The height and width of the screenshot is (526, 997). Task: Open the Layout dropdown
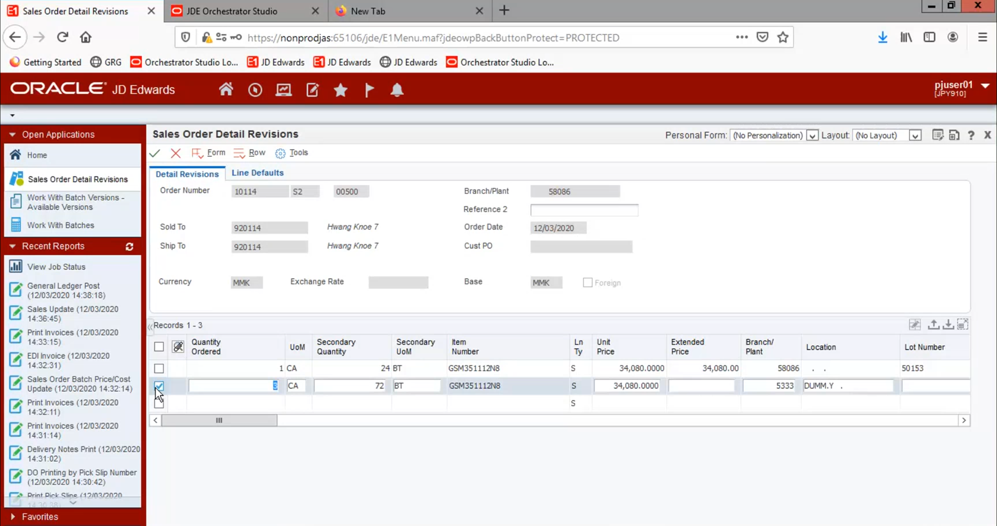915,135
